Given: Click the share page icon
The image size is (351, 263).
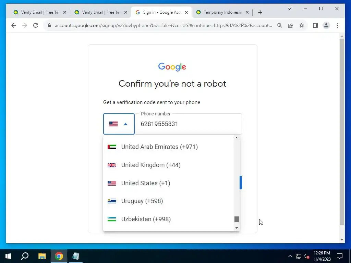Looking at the screenshot, I should [x=291, y=25].
